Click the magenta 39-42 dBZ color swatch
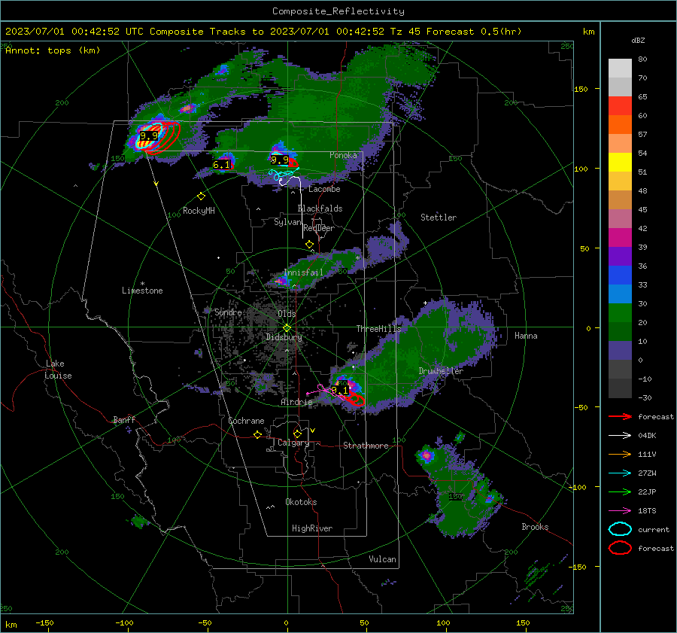Screen dimensions: 677x633 coord(620,238)
